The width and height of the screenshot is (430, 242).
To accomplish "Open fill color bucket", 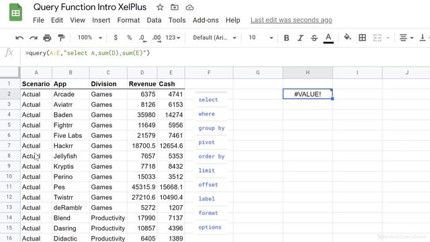I will tap(347, 37).
